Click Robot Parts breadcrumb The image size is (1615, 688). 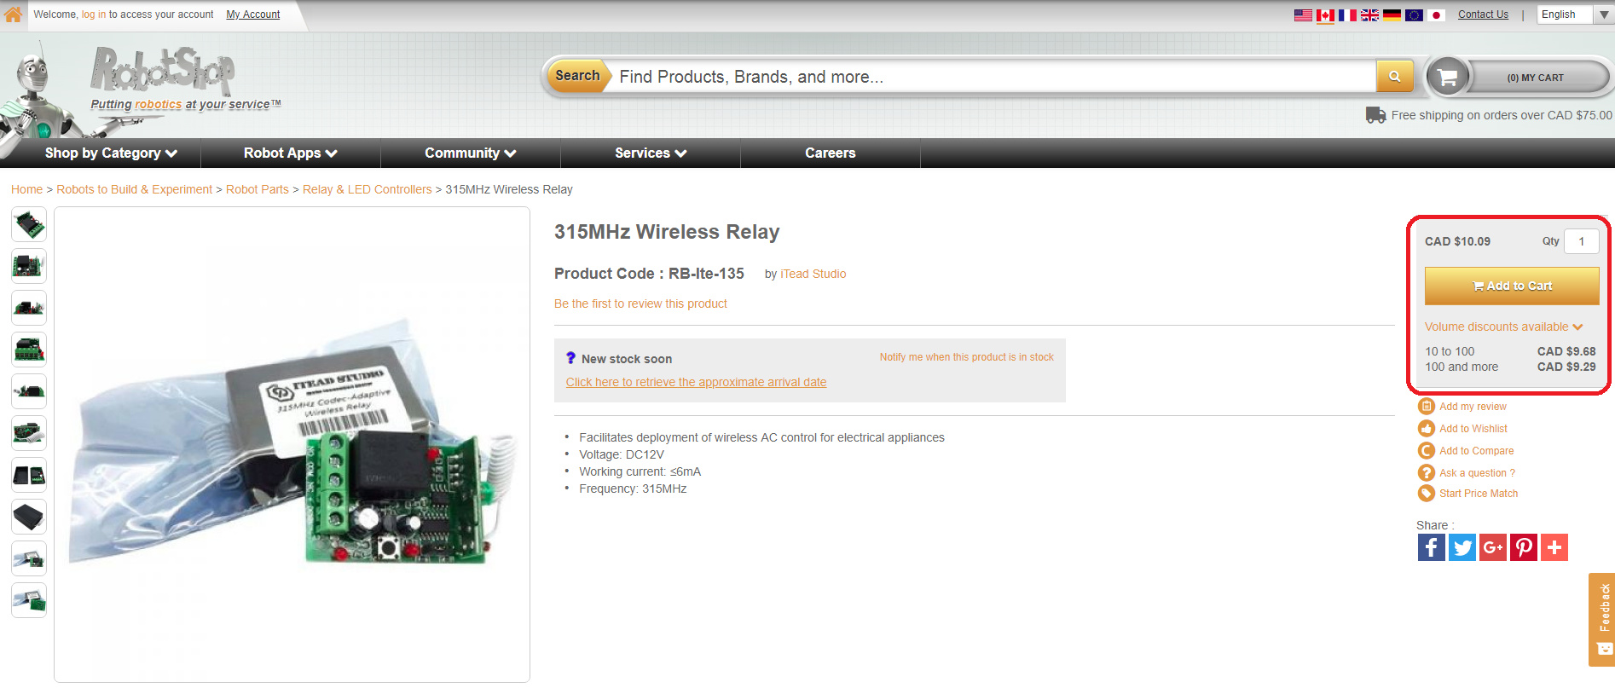point(257,189)
